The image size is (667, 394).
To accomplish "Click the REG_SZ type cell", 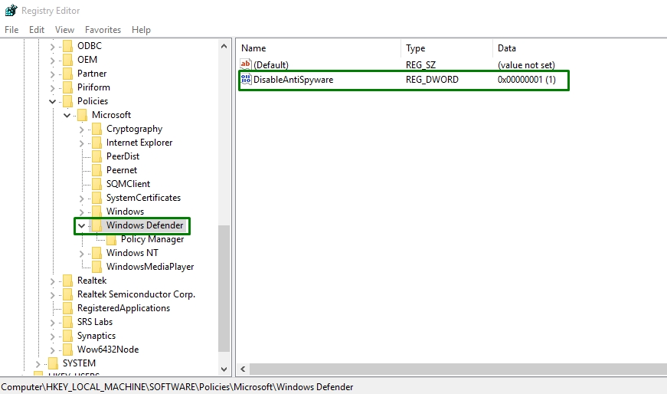I will pyautogui.click(x=420, y=64).
